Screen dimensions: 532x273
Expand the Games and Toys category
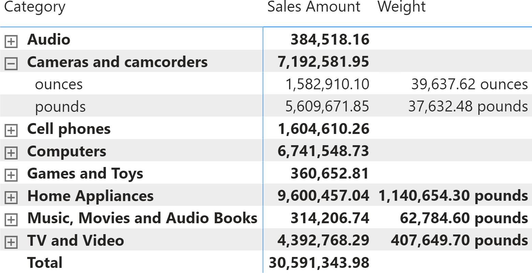[x=11, y=176]
